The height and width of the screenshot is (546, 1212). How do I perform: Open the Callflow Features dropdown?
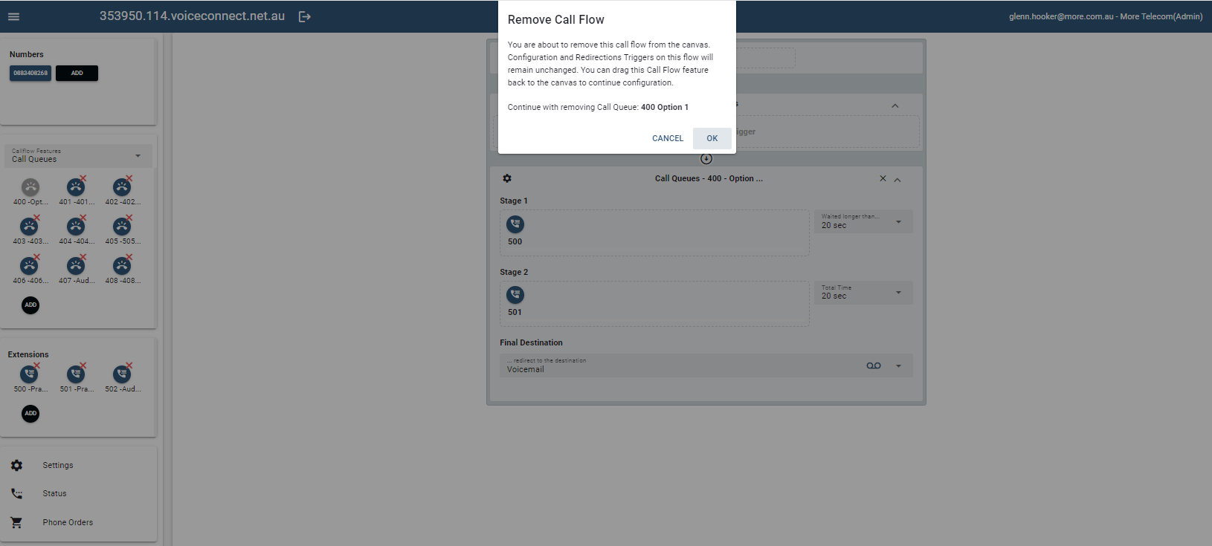click(x=78, y=155)
